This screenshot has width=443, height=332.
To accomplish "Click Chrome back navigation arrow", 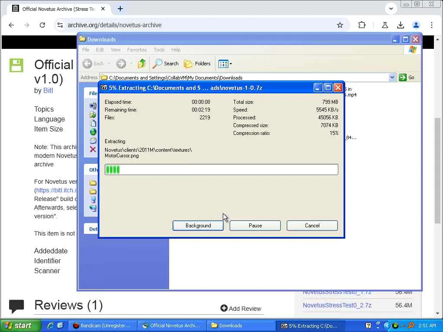I will coord(11,25).
